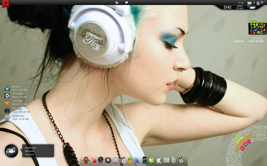267x166 pixels.
Task: Open the green apple icon in dock
Action: point(152,160)
